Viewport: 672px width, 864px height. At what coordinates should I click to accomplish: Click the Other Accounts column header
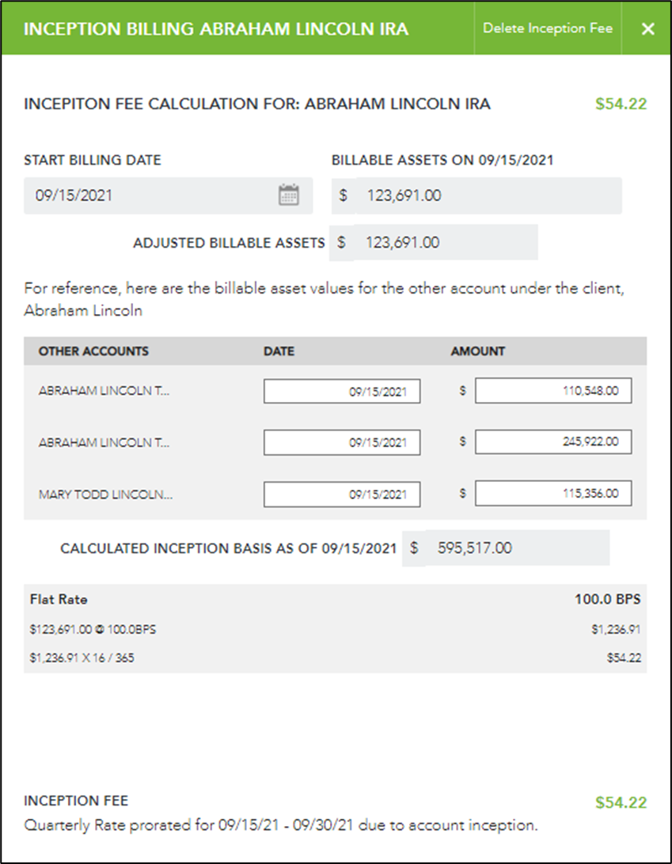[x=93, y=351]
